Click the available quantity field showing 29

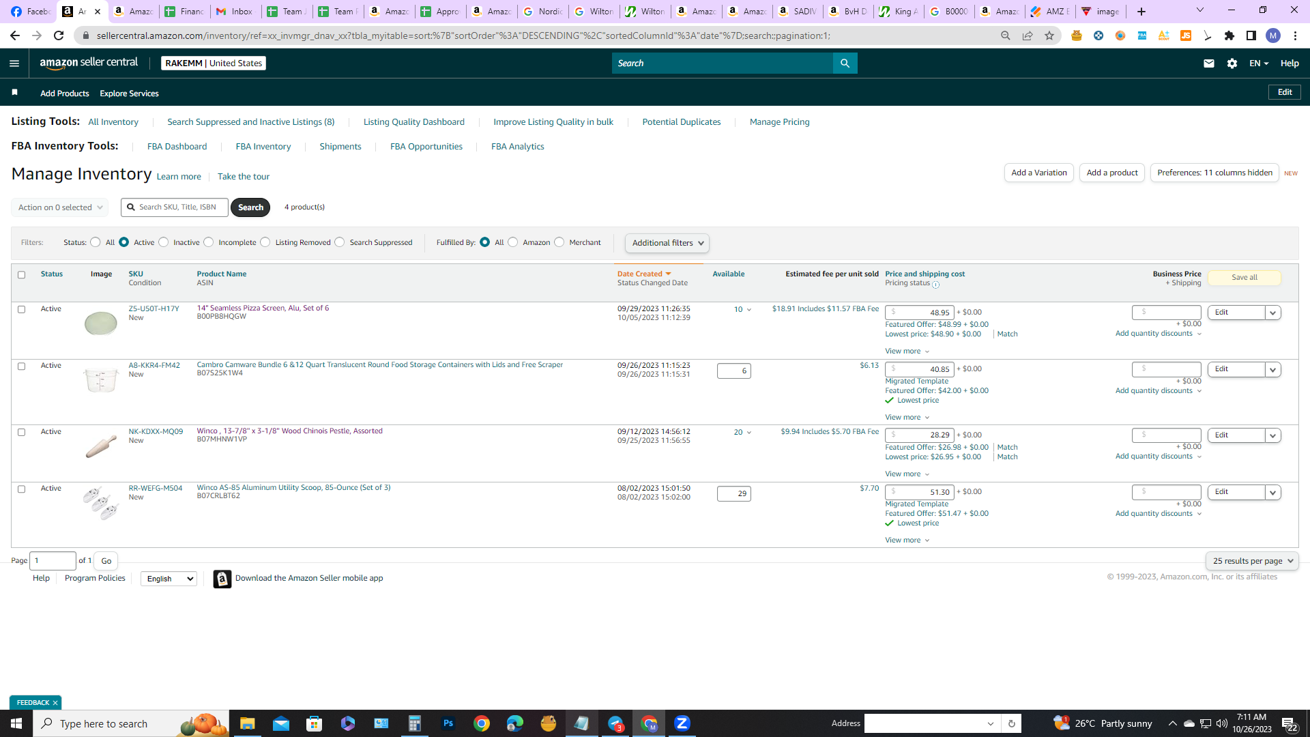tap(733, 493)
